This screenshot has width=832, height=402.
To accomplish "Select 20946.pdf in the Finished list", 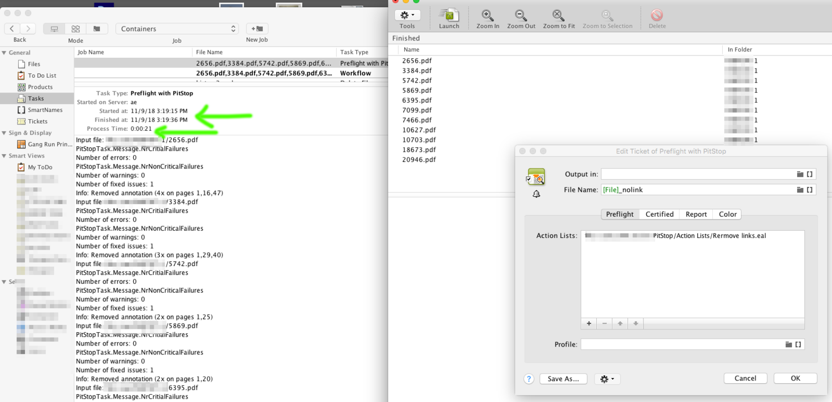I will (x=419, y=160).
